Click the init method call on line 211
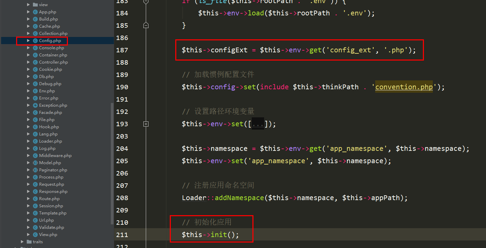Image resolution: width=486 pixels, height=248 pixels. pos(219,235)
